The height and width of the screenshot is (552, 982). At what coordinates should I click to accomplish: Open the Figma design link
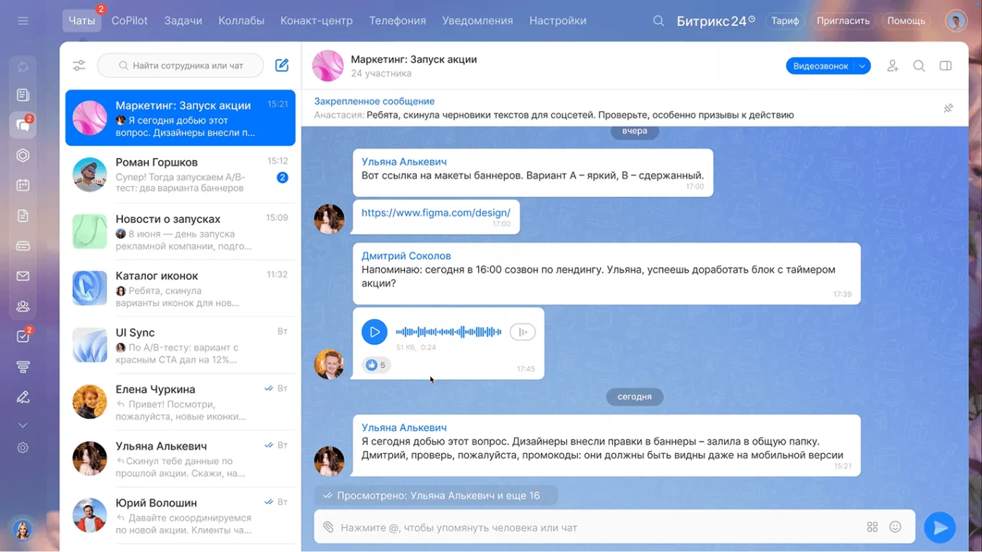coord(436,211)
